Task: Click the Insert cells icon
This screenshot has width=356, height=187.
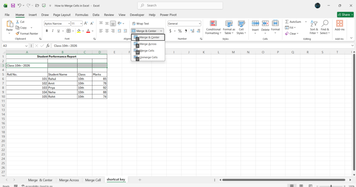Action: [255, 24]
